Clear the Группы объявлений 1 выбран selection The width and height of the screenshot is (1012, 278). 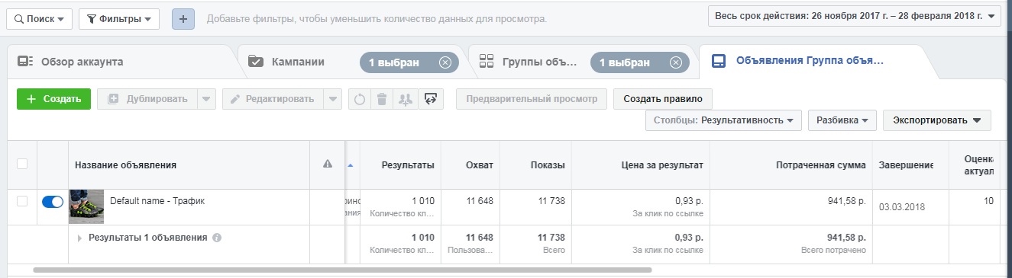[675, 62]
